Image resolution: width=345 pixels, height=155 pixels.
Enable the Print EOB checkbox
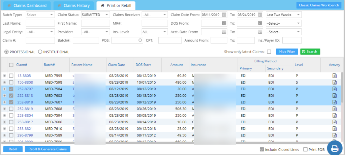pos(305,150)
